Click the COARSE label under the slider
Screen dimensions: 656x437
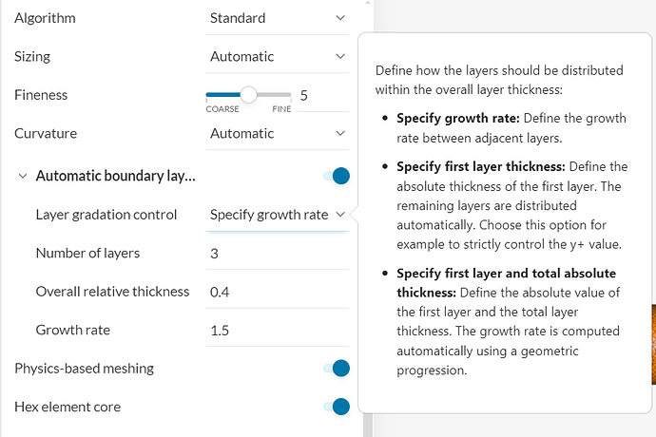[x=222, y=109]
